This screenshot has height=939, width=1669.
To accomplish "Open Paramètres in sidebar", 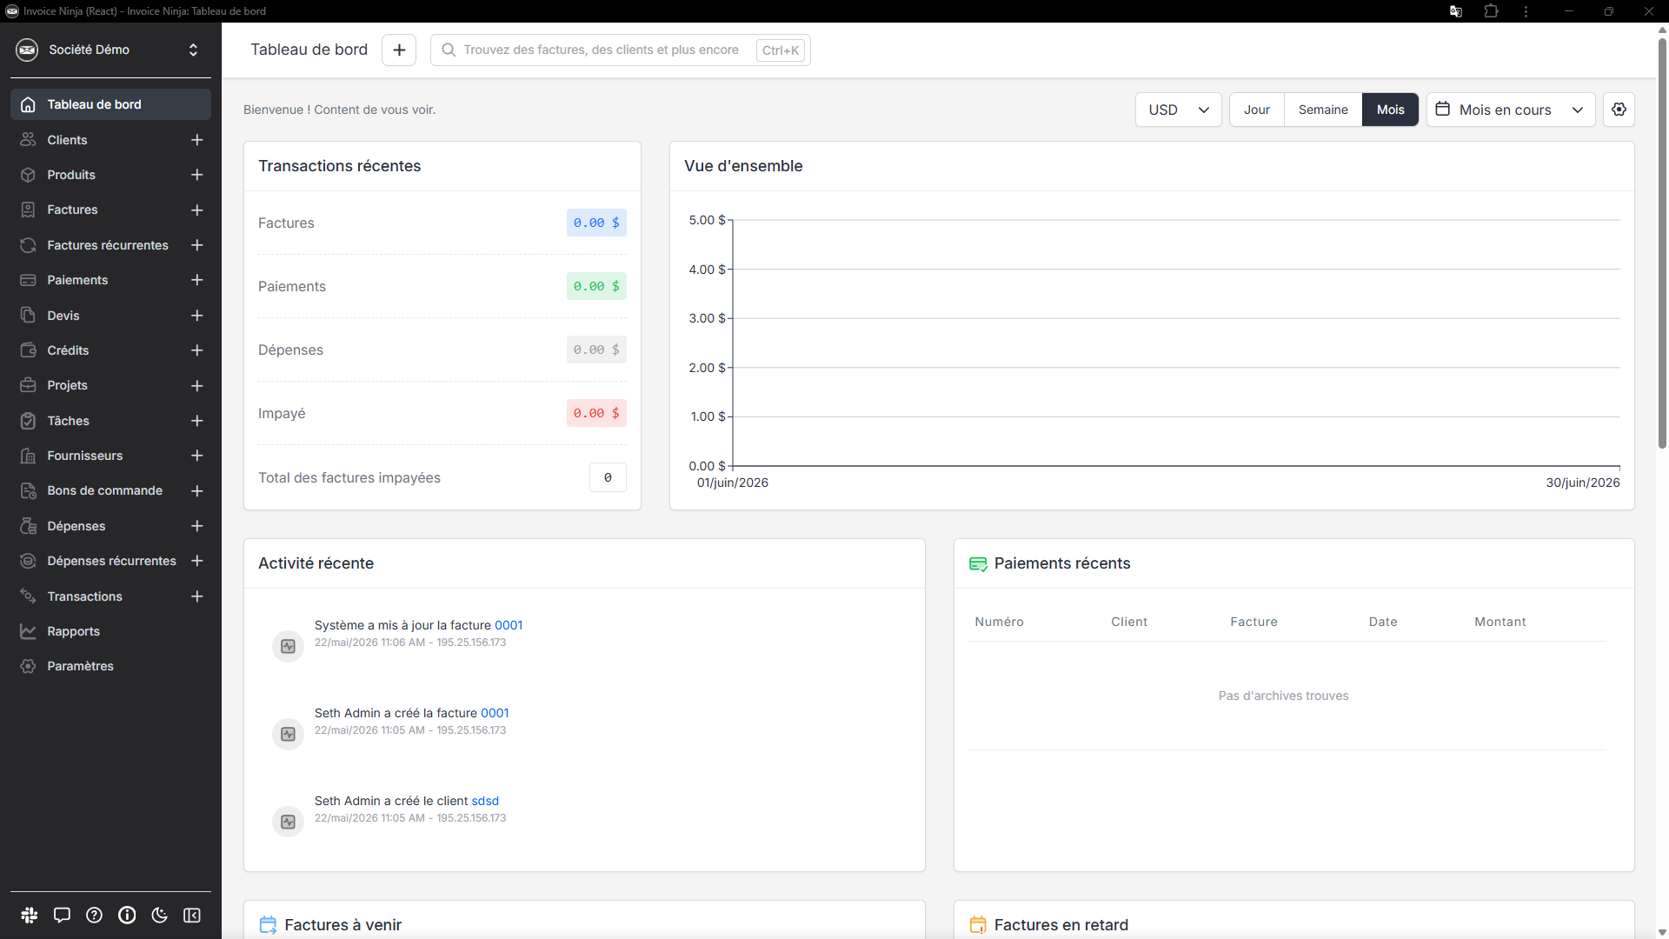I will point(80,666).
